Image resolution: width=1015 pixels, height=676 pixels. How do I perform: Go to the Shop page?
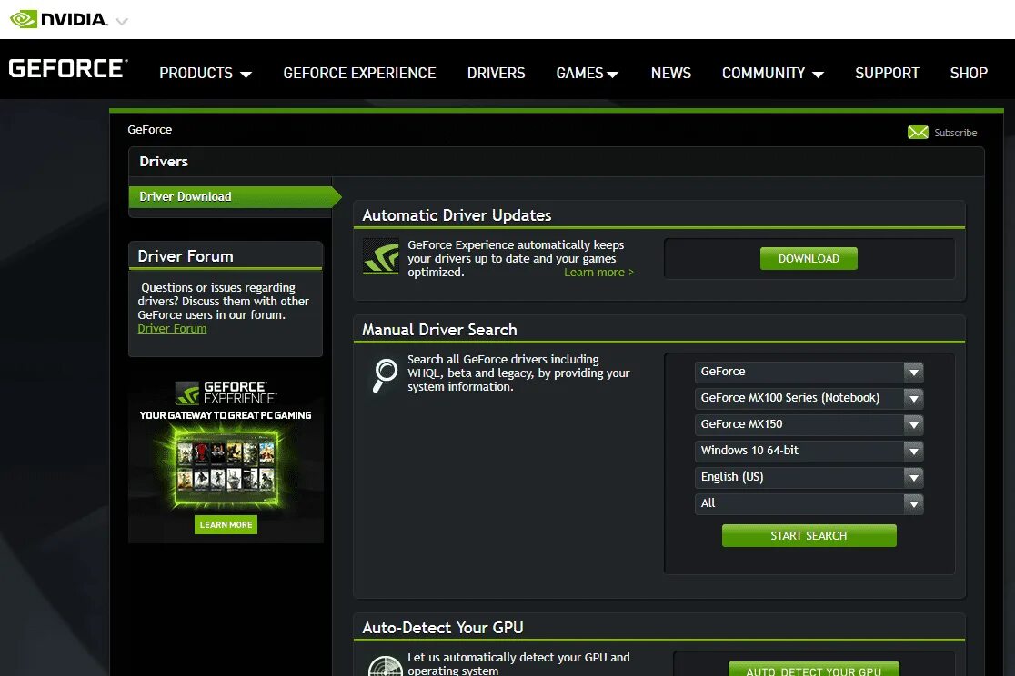coord(969,73)
